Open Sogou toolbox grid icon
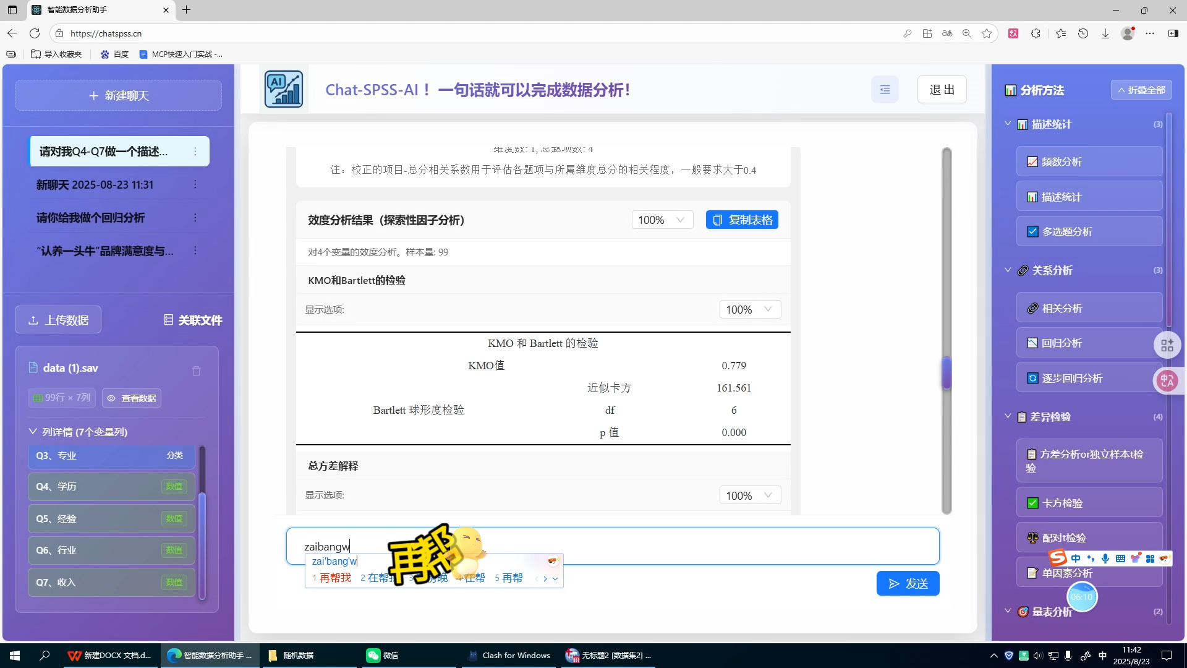 (x=1150, y=559)
